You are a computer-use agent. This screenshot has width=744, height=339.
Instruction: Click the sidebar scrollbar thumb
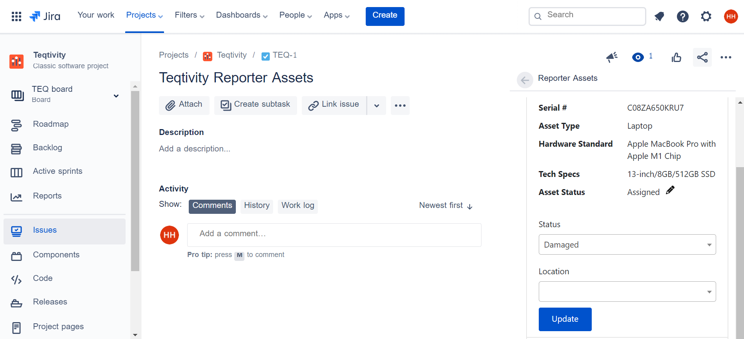135,181
